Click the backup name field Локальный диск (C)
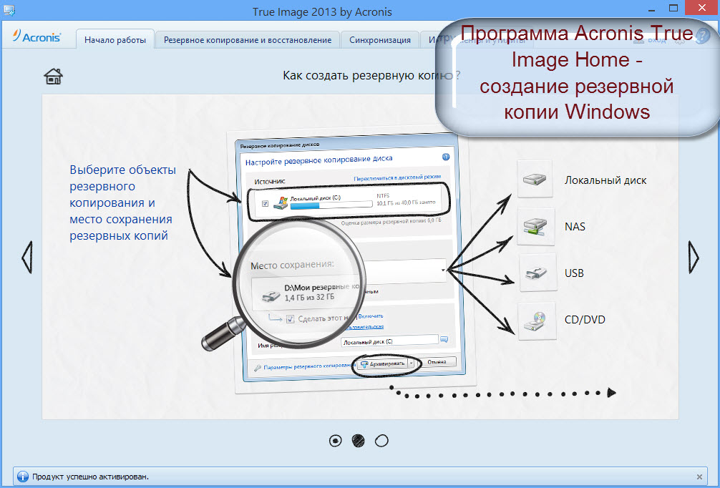This screenshot has width=720, height=488. pyautogui.click(x=390, y=341)
